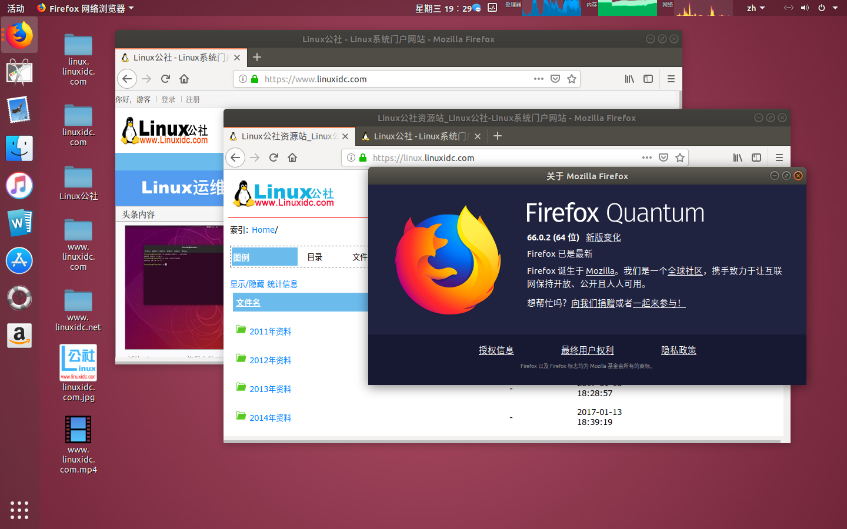The width and height of the screenshot is (847, 529).
Task: Open page actions dots for linux.linuxidc.com
Action: click(x=647, y=158)
